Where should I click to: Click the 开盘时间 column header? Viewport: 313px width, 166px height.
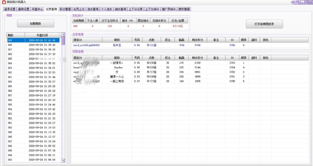tap(42, 35)
